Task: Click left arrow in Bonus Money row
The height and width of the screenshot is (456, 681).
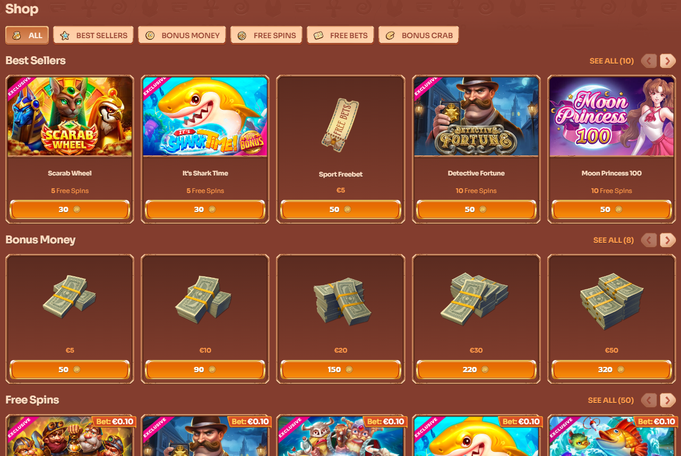Action: (x=649, y=240)
